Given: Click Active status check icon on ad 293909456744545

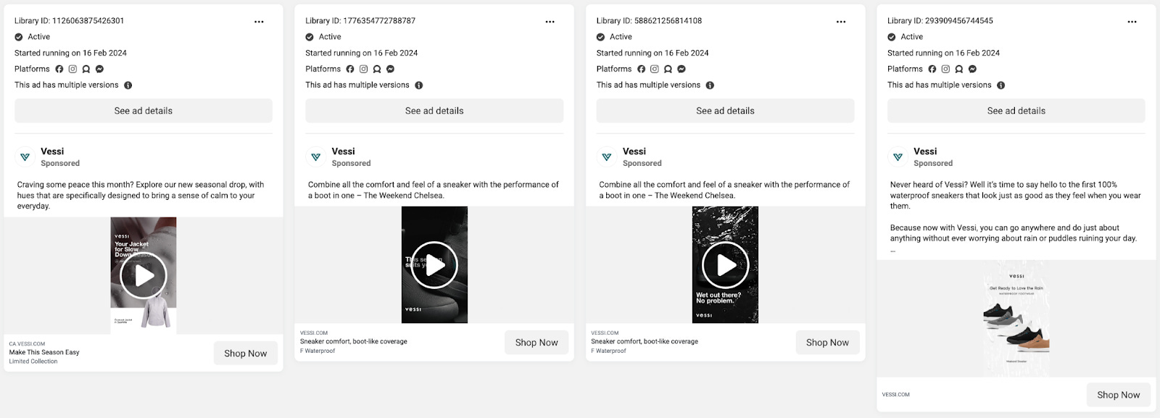Looking at the screenshot, I should click(892, 37).
